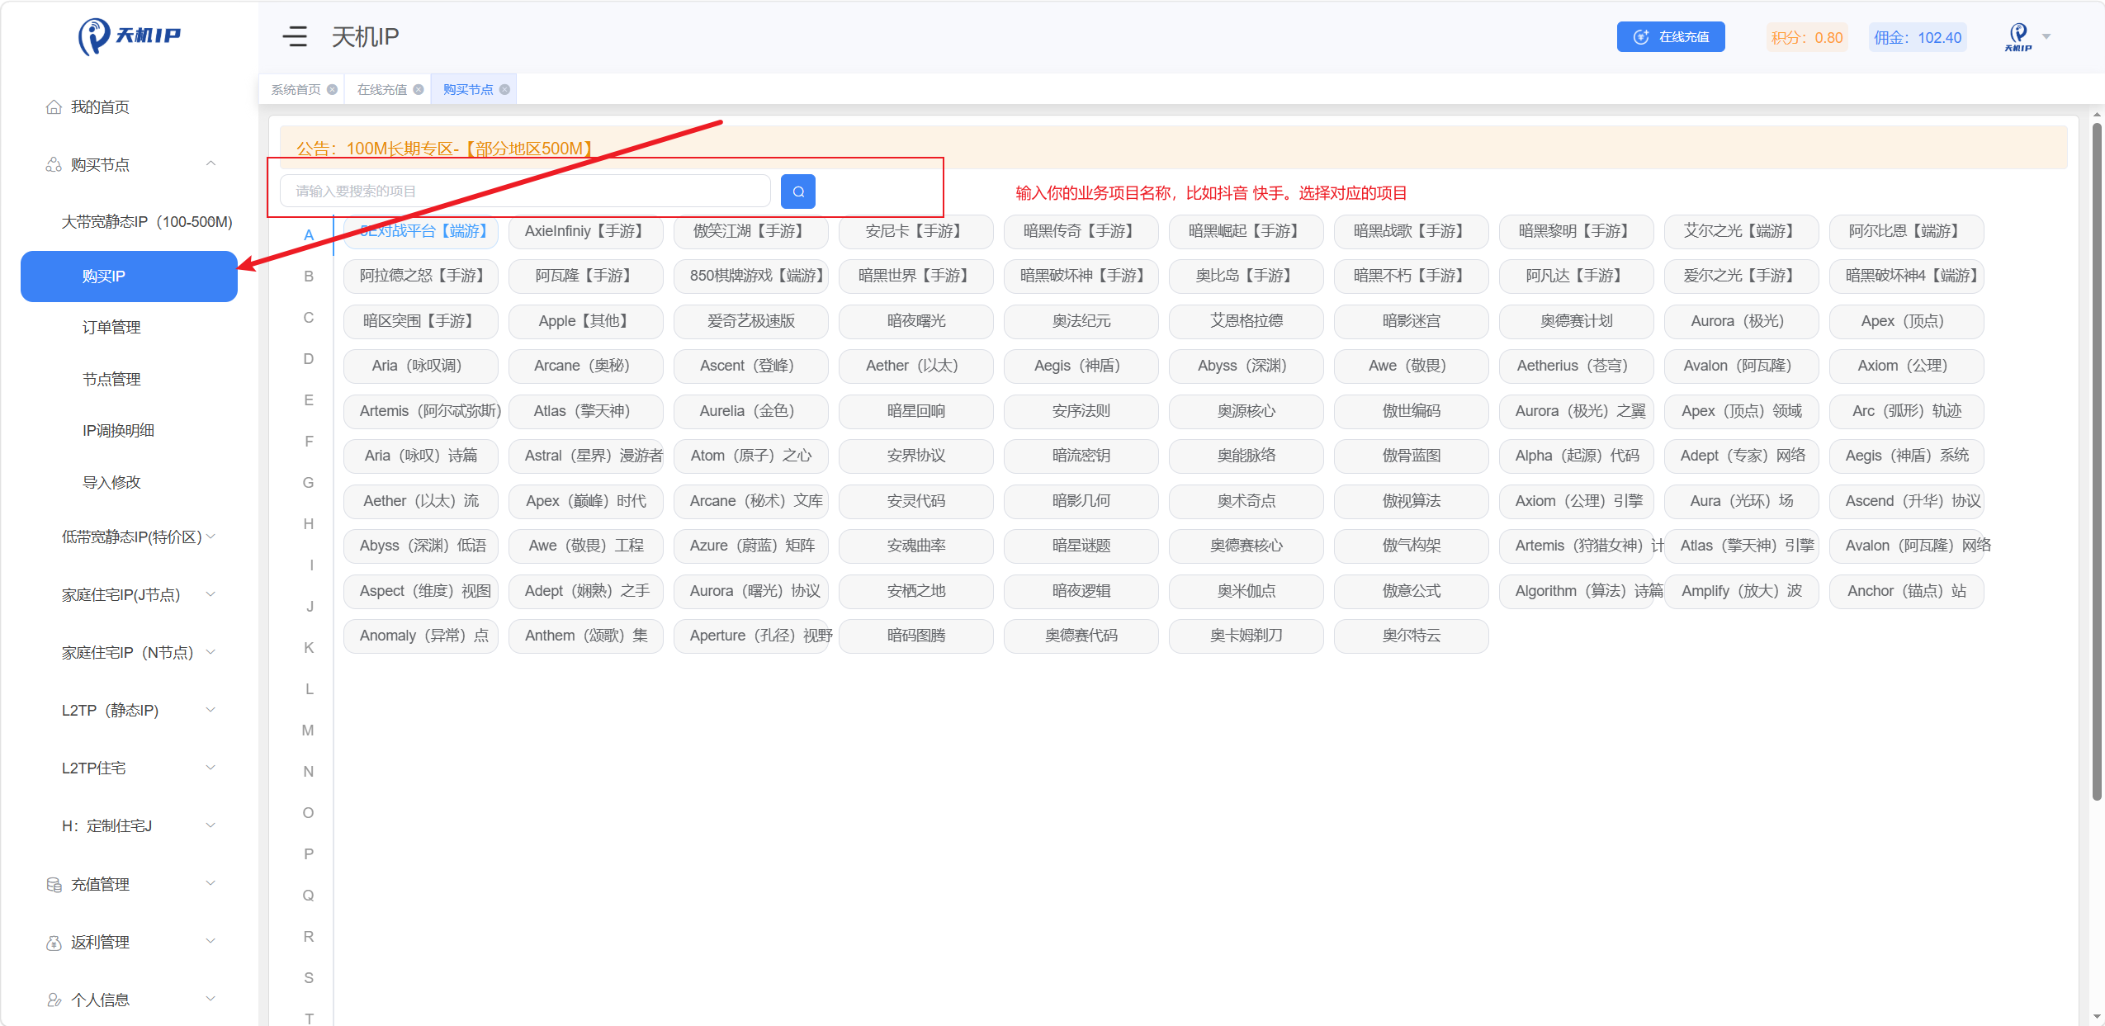2105x1026 pixels.
Task: Choose the Apple【其他】 project
Action: (x=586, y=322)
